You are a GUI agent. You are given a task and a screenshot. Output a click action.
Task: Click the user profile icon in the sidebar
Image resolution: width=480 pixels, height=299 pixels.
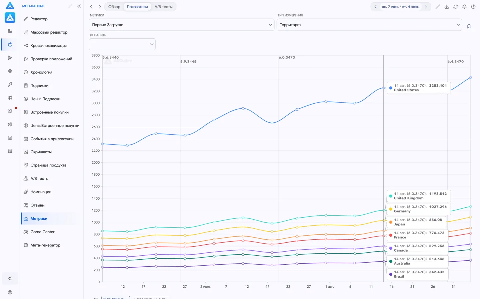tap(10, 292)
